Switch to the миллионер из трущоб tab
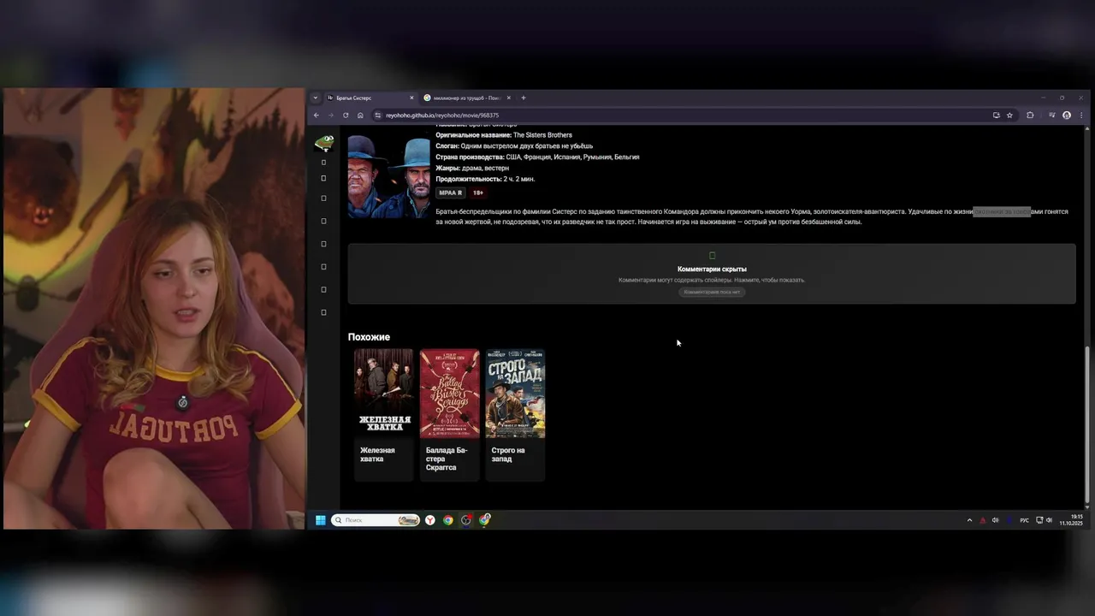 pos(467,98)
